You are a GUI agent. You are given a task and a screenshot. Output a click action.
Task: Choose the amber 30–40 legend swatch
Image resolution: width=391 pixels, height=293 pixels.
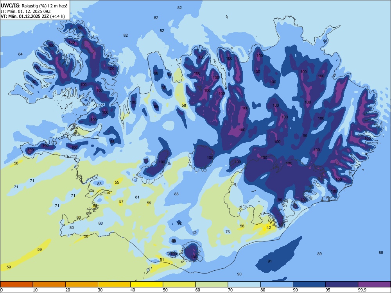point(114,284)
